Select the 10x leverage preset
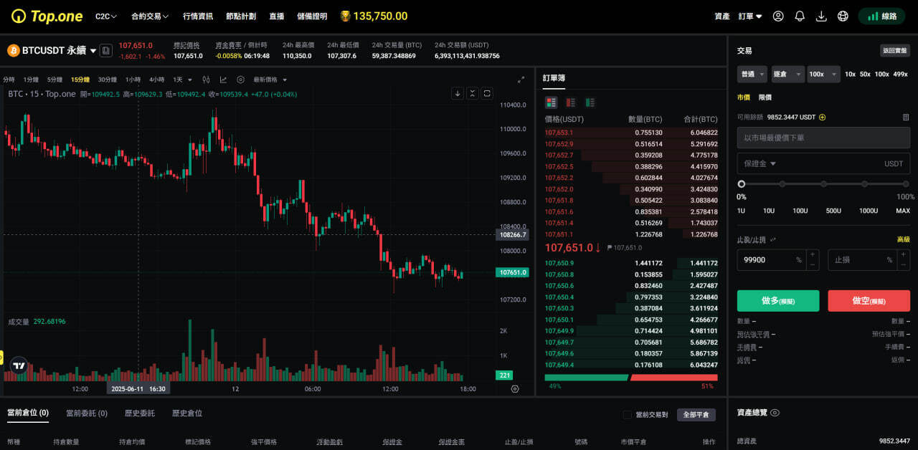918x450 pixels. tap(850, 74)
